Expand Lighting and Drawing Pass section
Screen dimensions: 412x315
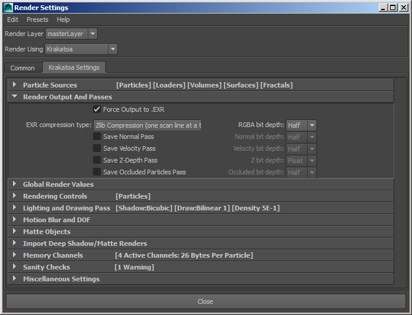pyautogui.click(x=201, y=208)
